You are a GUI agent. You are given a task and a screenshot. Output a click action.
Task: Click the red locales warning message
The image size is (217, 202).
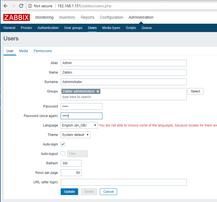(158, 125)
